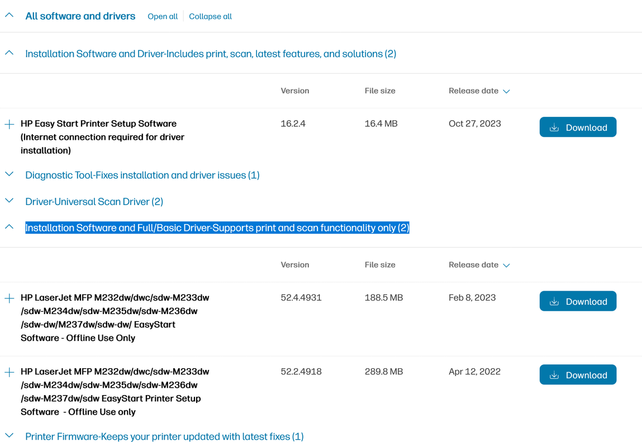Click the Open all link
This screenshot has width=642, height=447.
coord(163,16)
